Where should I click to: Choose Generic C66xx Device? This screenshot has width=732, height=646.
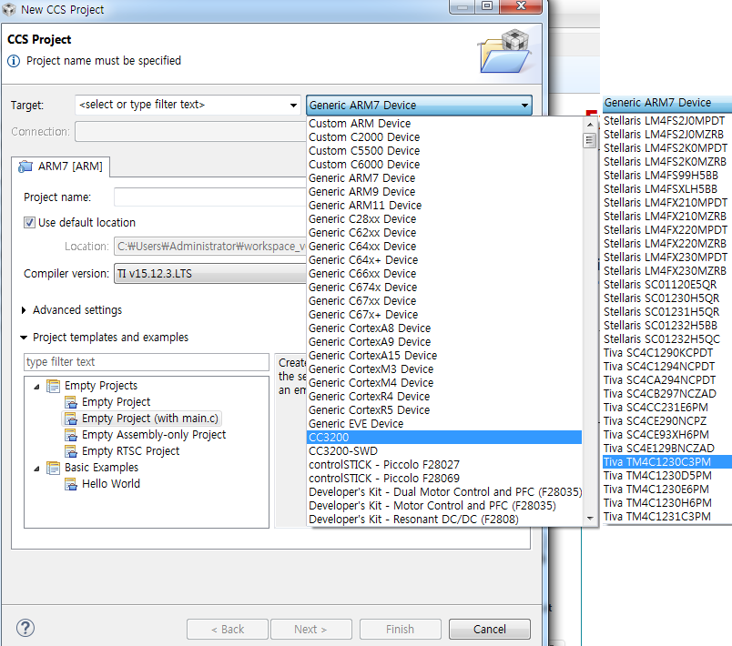[362, 273]
